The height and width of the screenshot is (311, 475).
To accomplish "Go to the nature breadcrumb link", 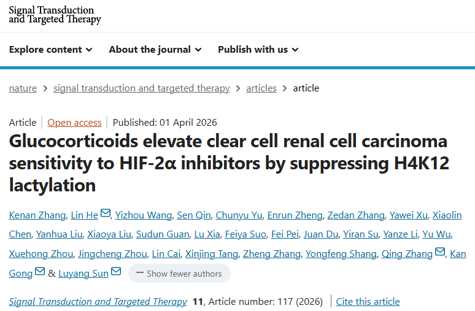I will click(x=23, y=88).
